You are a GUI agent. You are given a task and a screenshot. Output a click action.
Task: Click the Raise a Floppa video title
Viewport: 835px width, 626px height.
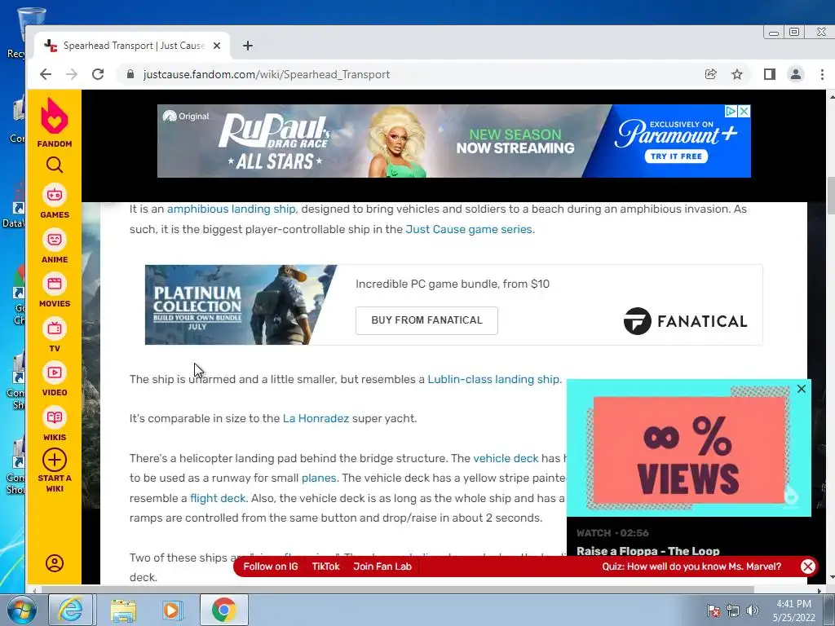point(647,551)
